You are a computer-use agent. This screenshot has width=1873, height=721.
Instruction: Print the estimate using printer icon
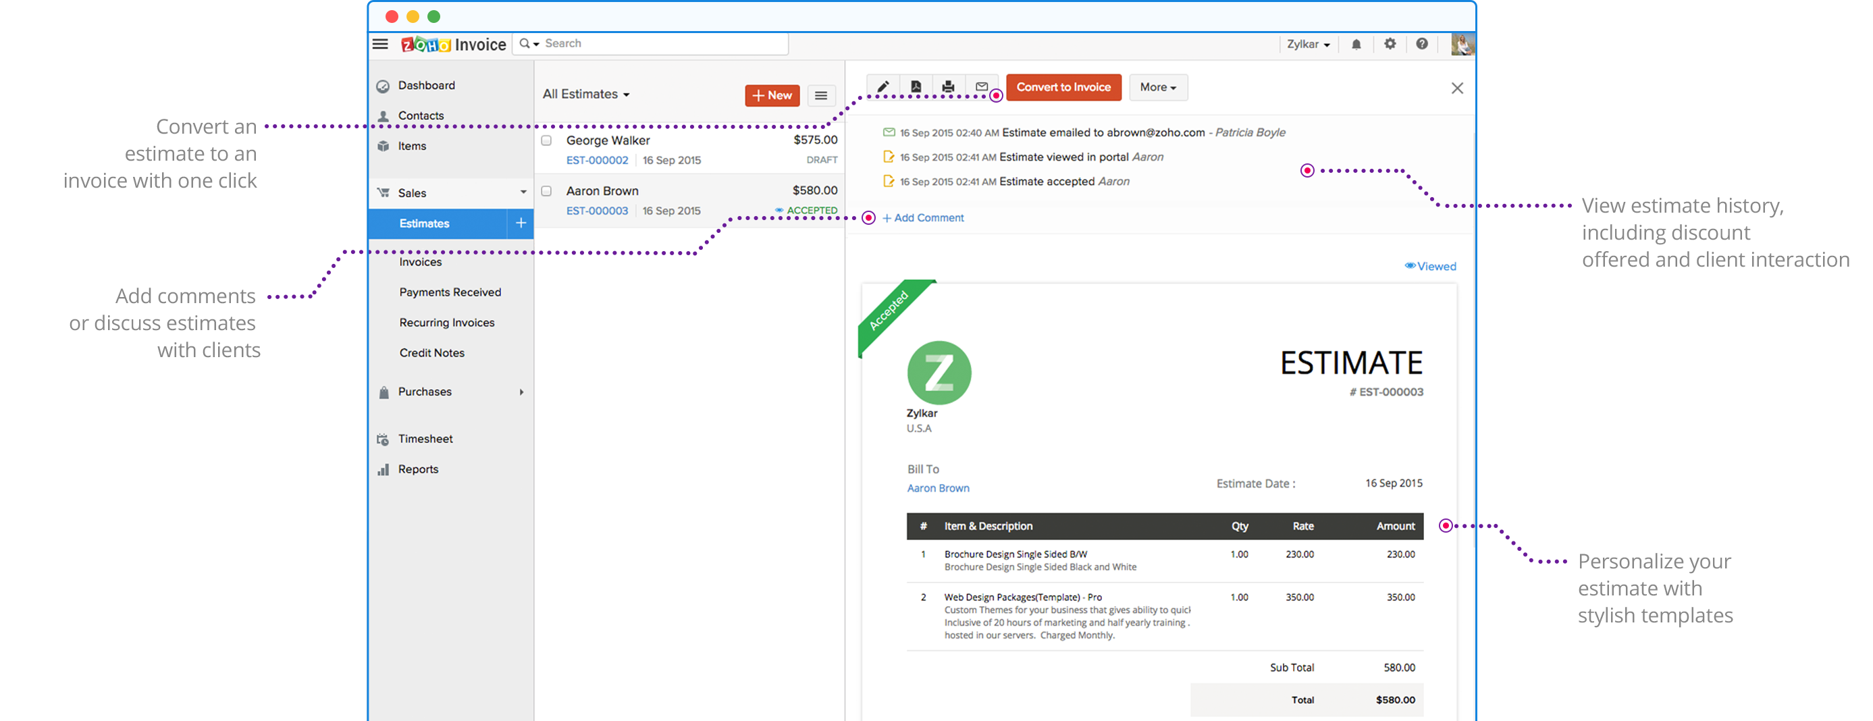pyautogui.click(x=948, y=87)
